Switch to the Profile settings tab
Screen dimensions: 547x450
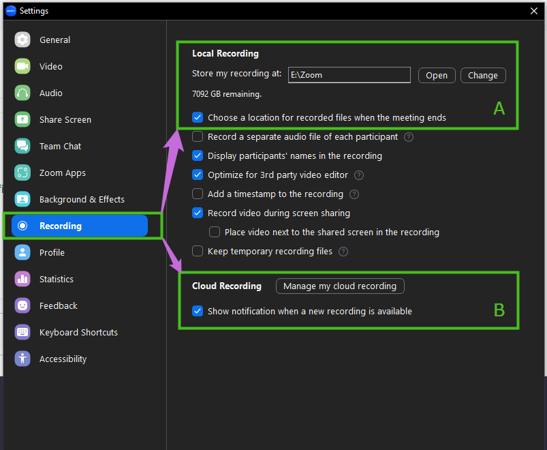click(x=52, y=252)
